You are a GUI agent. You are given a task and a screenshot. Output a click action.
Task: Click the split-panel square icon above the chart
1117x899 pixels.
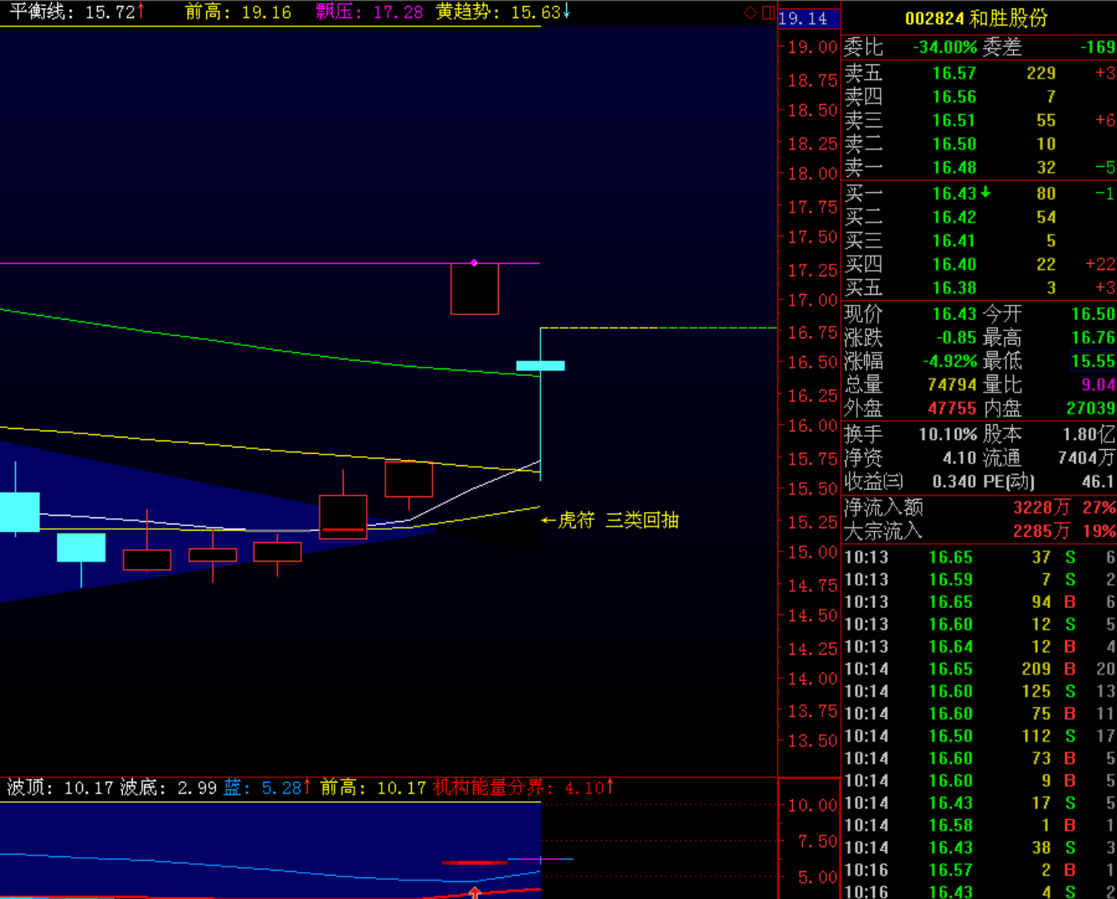coord(768,12)
